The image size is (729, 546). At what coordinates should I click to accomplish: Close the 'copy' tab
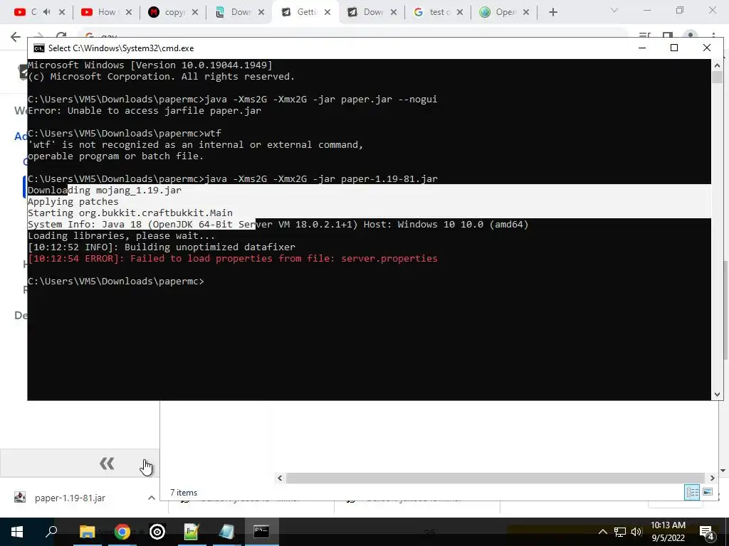pyautogui.click(x=195, y=13)
